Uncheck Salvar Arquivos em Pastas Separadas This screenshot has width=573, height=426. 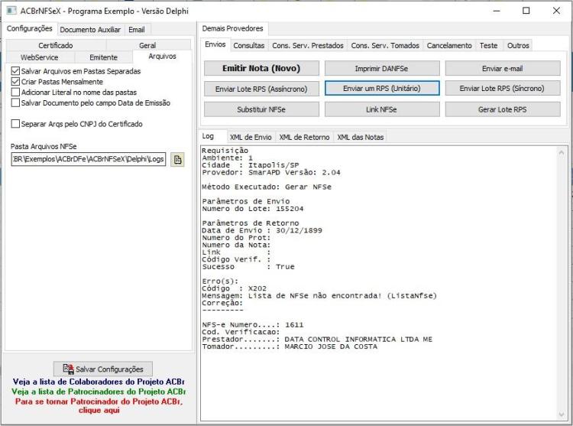click(15, 71)
